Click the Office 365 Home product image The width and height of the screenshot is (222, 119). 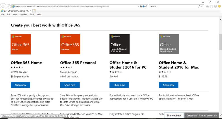(21, 44)
